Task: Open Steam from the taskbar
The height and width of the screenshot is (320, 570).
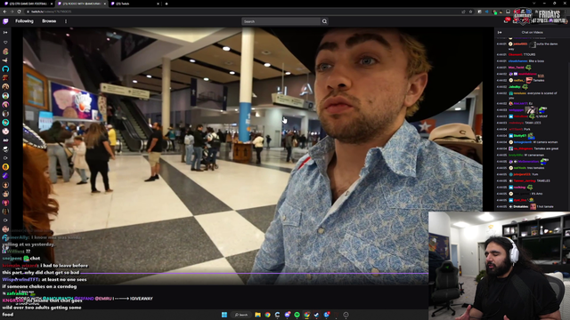Action: click(317, 315)
